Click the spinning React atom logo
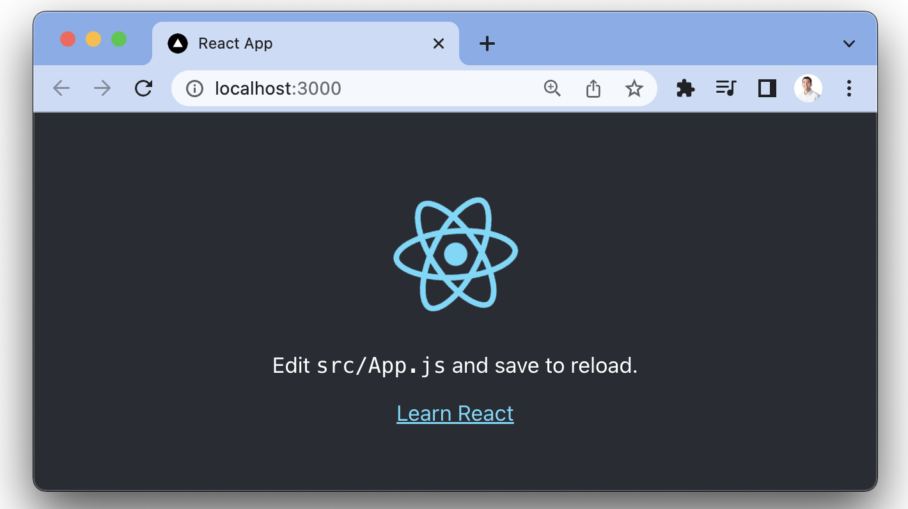908x509 pixels. pos(455,254)
